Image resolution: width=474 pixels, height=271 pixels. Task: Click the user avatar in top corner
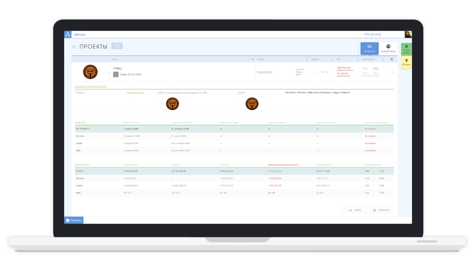pos(408,34)
